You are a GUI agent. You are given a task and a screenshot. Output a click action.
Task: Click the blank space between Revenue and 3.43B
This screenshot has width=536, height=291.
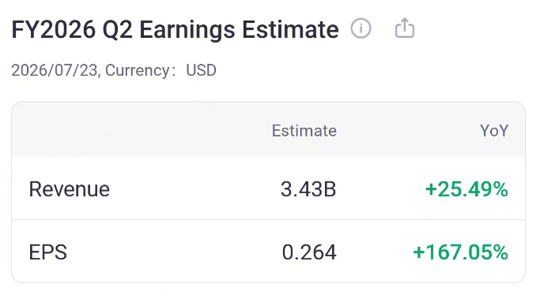(194, 189)
